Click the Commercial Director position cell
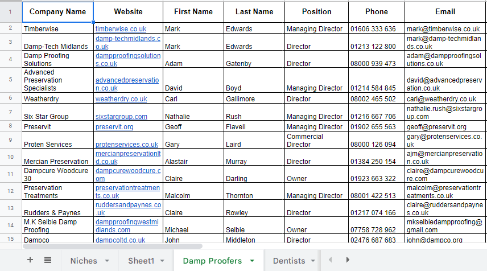487x271 pixels. pos(316,140)
